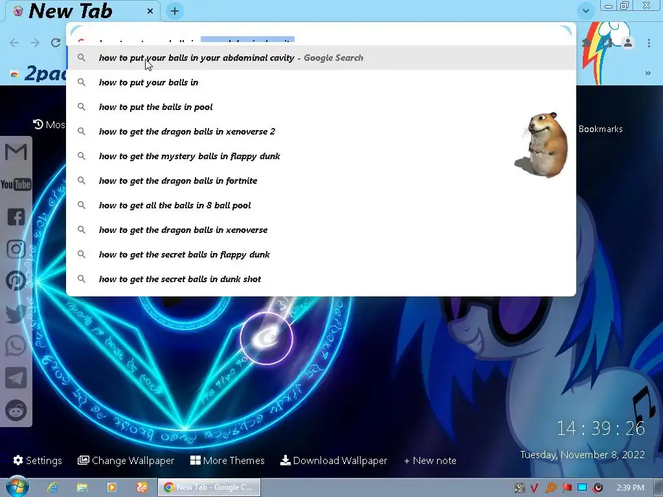Click the date Tuesday, November 8, 2022
Image resolution: width=663 pixels, height=497 pixels.
pos(582,455)
